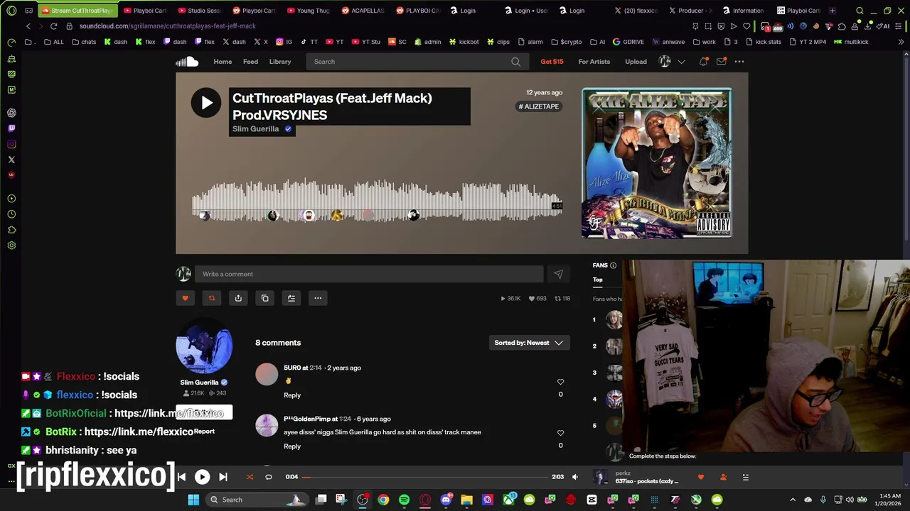Viewport: 910px width, 511px height.
Task: Open the messages envelope icon
Action: pos(721,62)
